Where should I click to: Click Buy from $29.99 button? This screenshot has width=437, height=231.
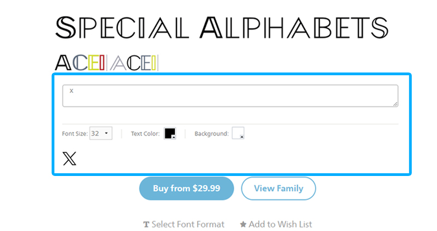pyautogui.click(x=186, y=189)
